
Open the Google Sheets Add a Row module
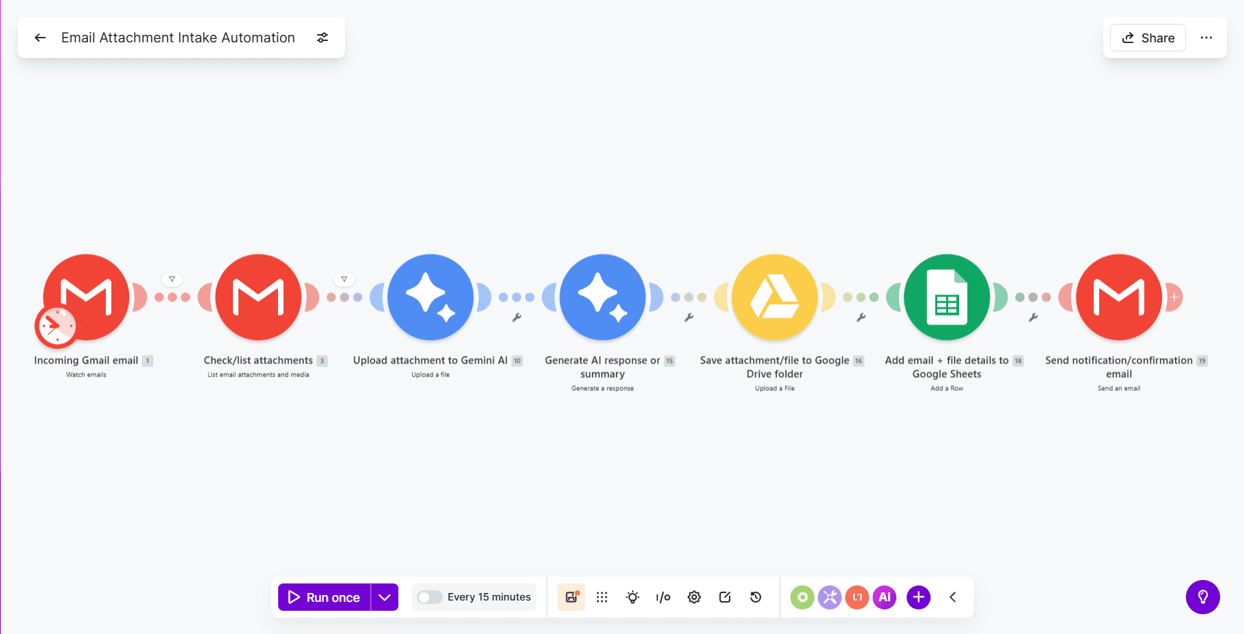pos(947,297)
